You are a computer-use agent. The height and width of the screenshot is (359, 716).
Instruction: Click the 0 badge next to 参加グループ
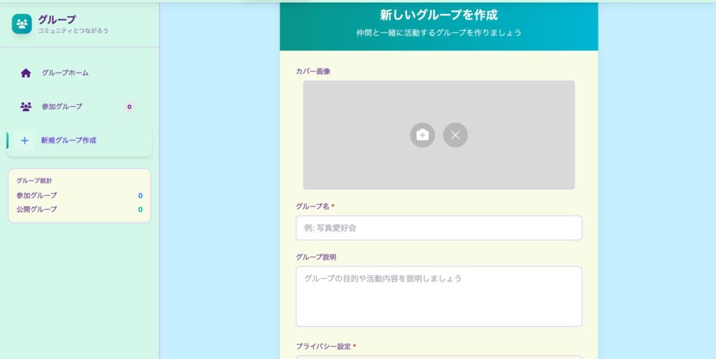pyautogui.click(x=129, y=107)
